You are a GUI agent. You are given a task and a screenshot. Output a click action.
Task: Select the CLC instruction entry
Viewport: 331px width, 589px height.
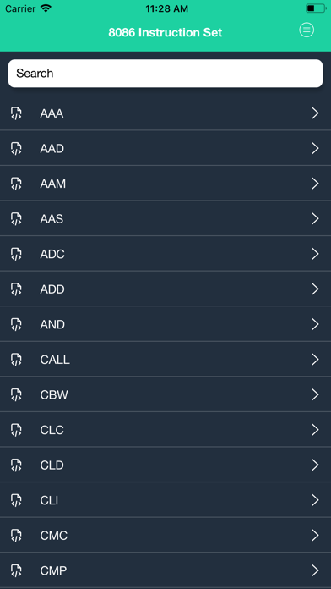point(165,430)
